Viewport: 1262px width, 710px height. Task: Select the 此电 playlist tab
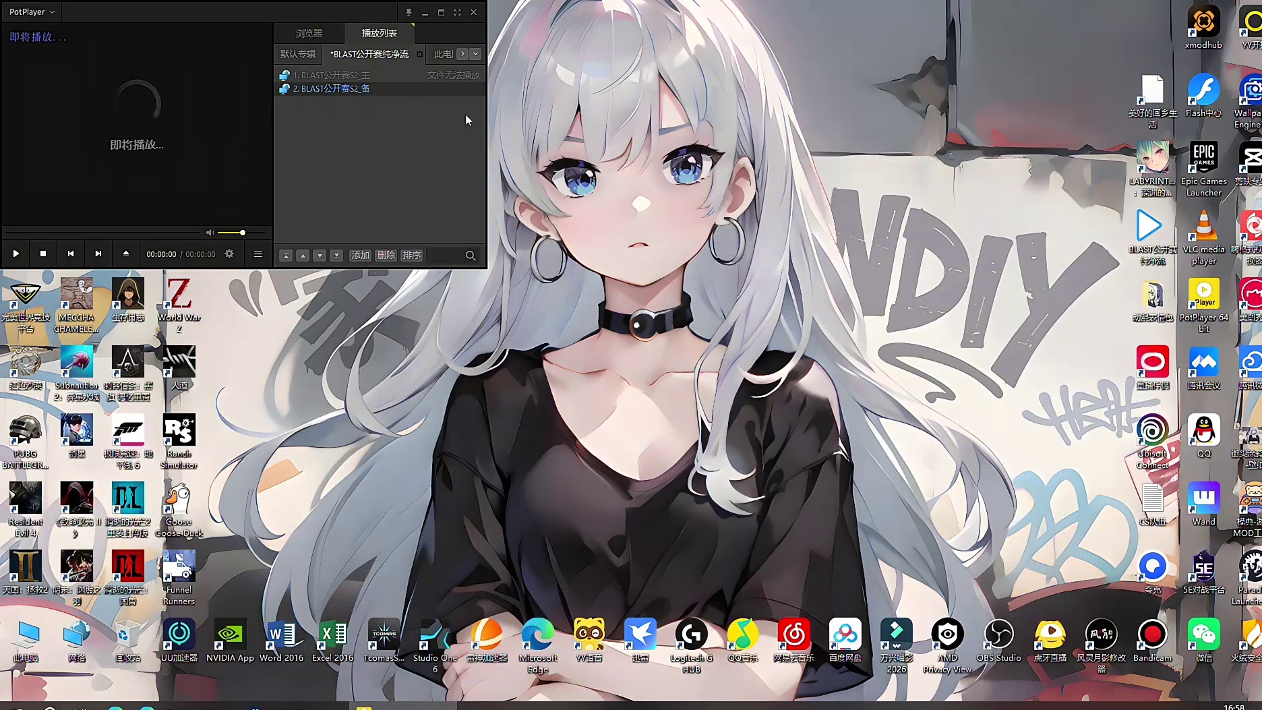tap(443, 54)
